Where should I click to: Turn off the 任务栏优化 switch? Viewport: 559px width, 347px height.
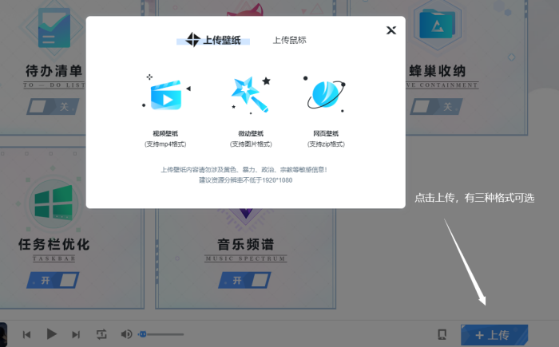pos(53,279)
